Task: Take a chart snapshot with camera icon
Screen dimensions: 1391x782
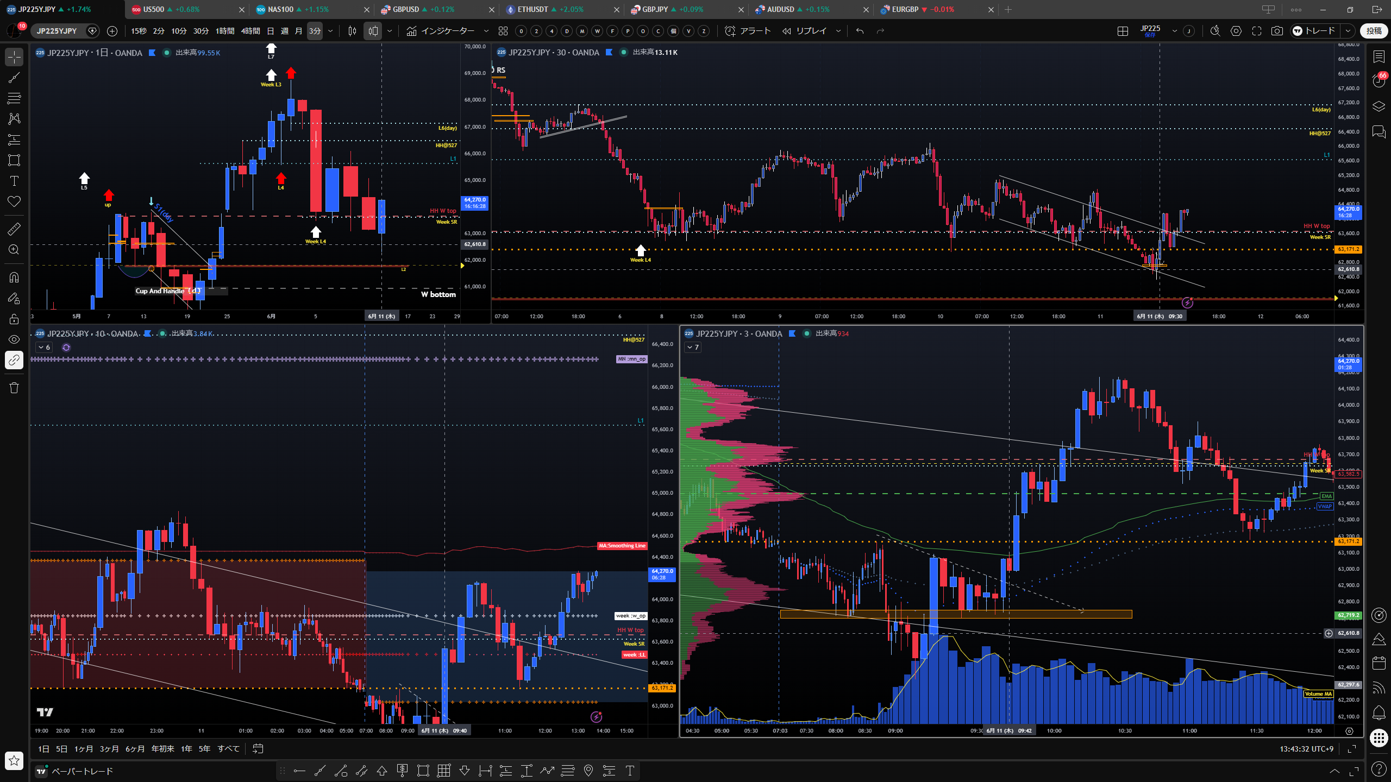Action: [1277, 31]
